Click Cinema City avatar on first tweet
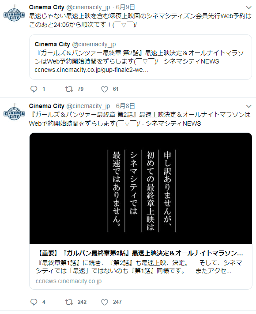Image resolution: width=256 pixels, height=314 pixels. (x=14, y=13)
